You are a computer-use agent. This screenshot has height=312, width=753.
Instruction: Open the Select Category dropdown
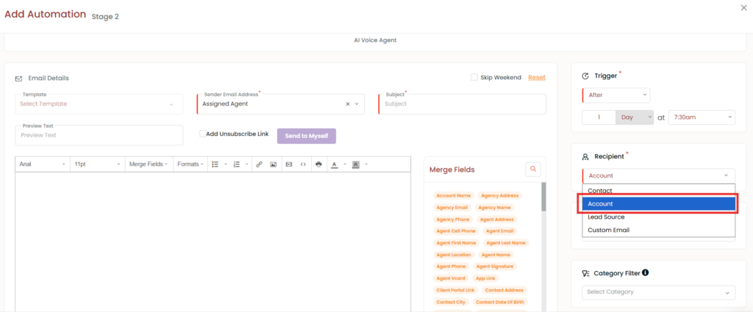click(x=658, y=292)
